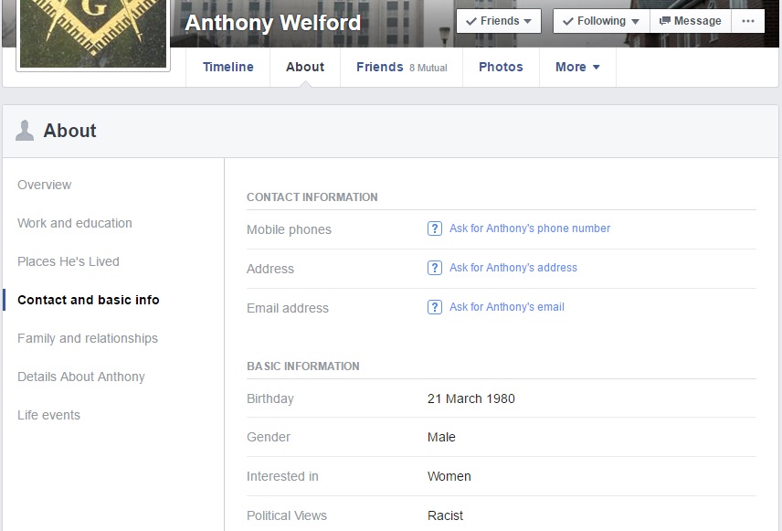Click Ask for Anthony's phone number link
Viewport: 782px width, 531px height.
[530, 228]
